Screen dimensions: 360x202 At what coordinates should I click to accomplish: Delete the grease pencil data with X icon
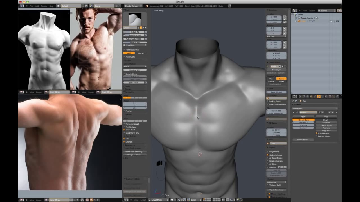pyautogui.click(x=285, y=66)
